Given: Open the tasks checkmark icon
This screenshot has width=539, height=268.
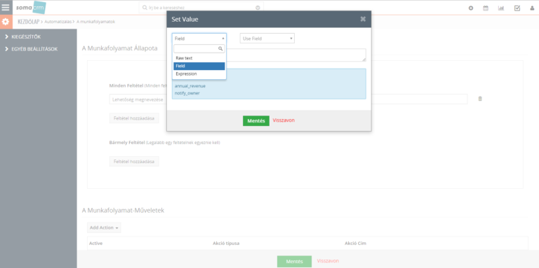Looking at the screenshot, I should (x=517, y=8).
